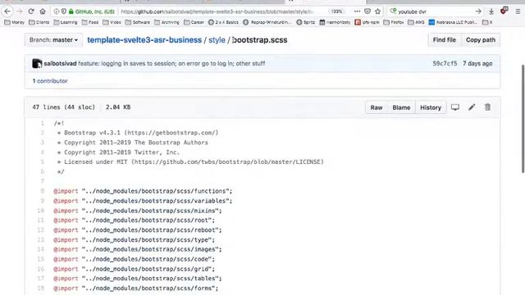Open the Reprap-Windturbin bookmark
Screen dimensions: 525x295
(267, 22)
